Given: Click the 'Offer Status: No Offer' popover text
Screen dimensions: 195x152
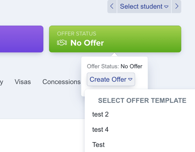Looking at the screenshot, I should pos(115,66).
